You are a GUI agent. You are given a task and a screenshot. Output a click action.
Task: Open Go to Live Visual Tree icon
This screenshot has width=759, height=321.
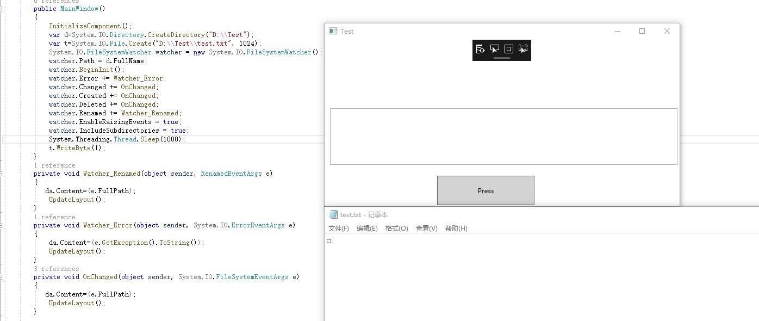coord(480,49)
